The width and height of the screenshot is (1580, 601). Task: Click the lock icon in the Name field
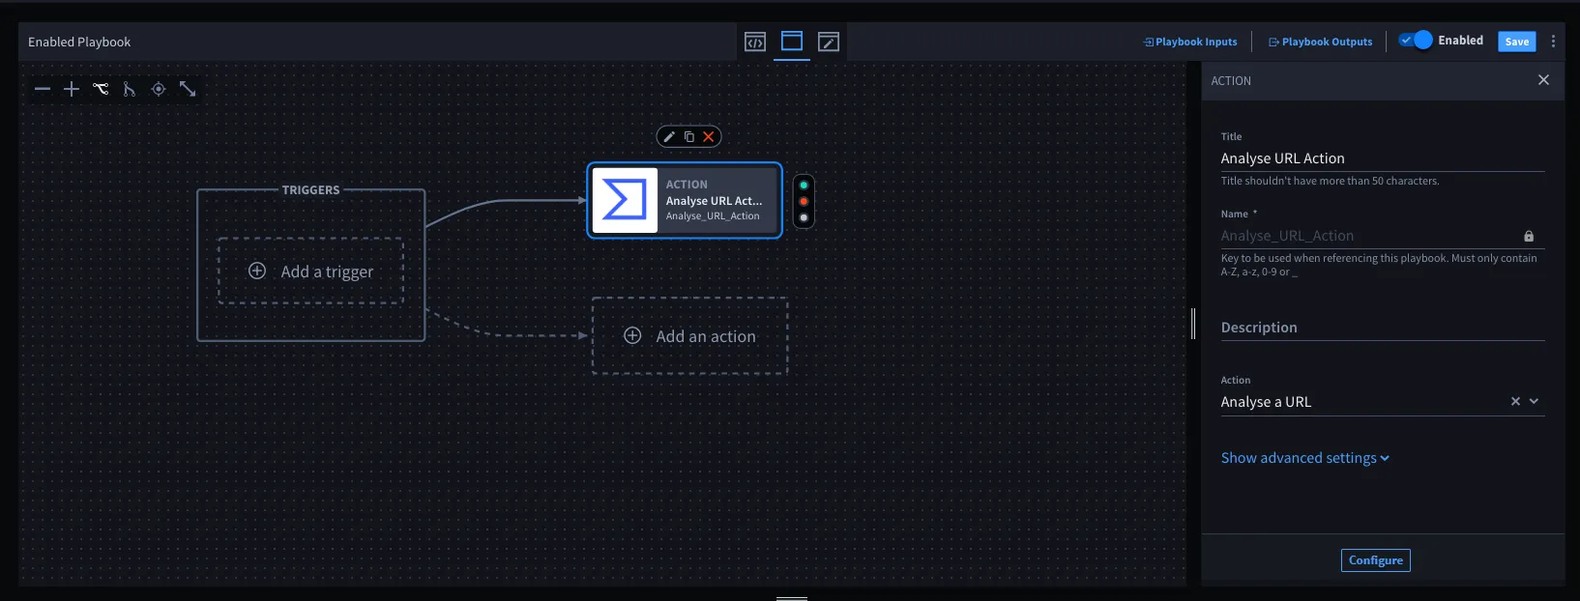(x=1529, y=236)
